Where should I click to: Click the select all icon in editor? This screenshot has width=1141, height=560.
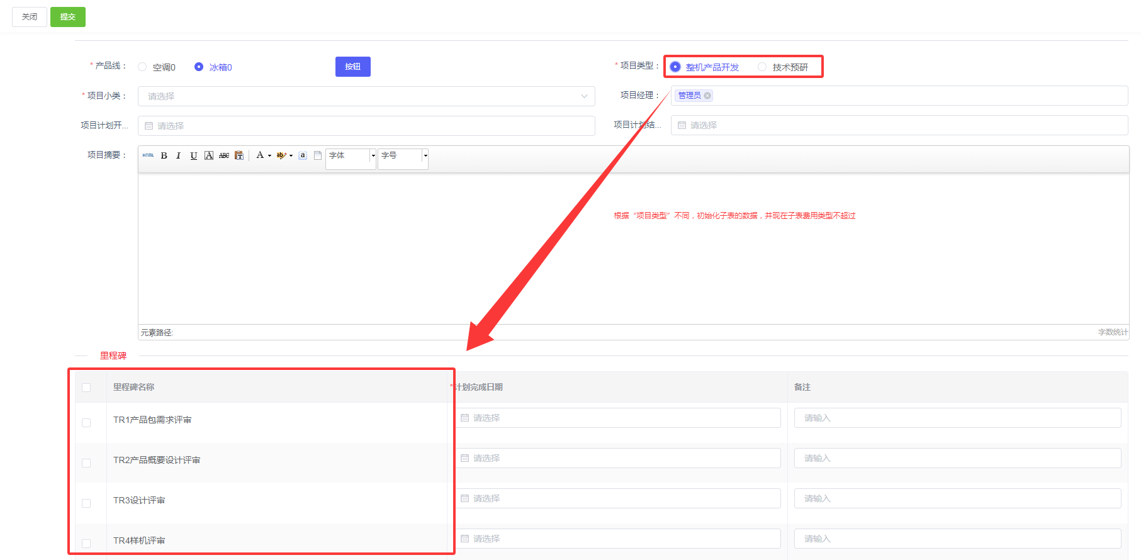[x=303, y=155]
